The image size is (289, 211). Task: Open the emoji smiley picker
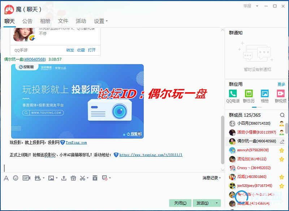click(x=16, y=178)
